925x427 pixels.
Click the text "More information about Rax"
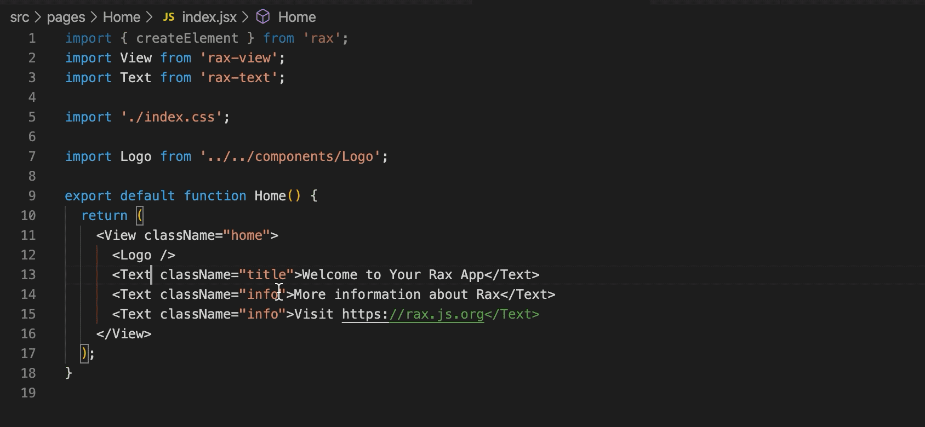[x=397, y=295]
